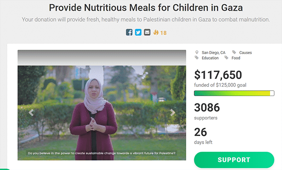Image resolution: width=282 pixels, height=170 pixels.
Task: Open San Diego, CA location link
Action: [x=213, y=53]
